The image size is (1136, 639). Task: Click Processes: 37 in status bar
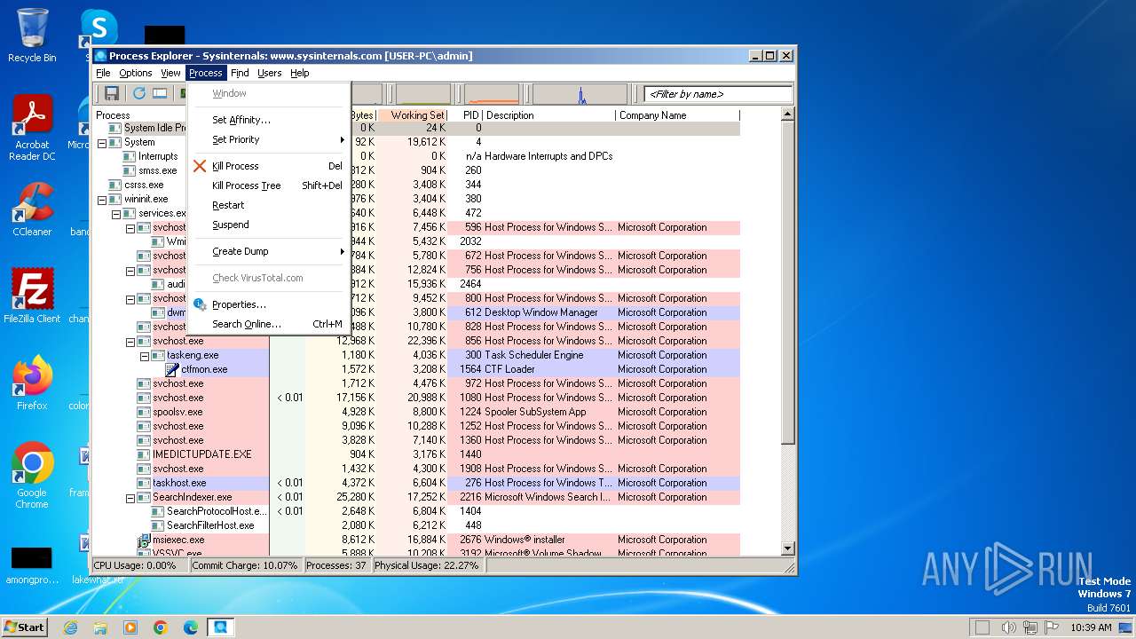336,565
